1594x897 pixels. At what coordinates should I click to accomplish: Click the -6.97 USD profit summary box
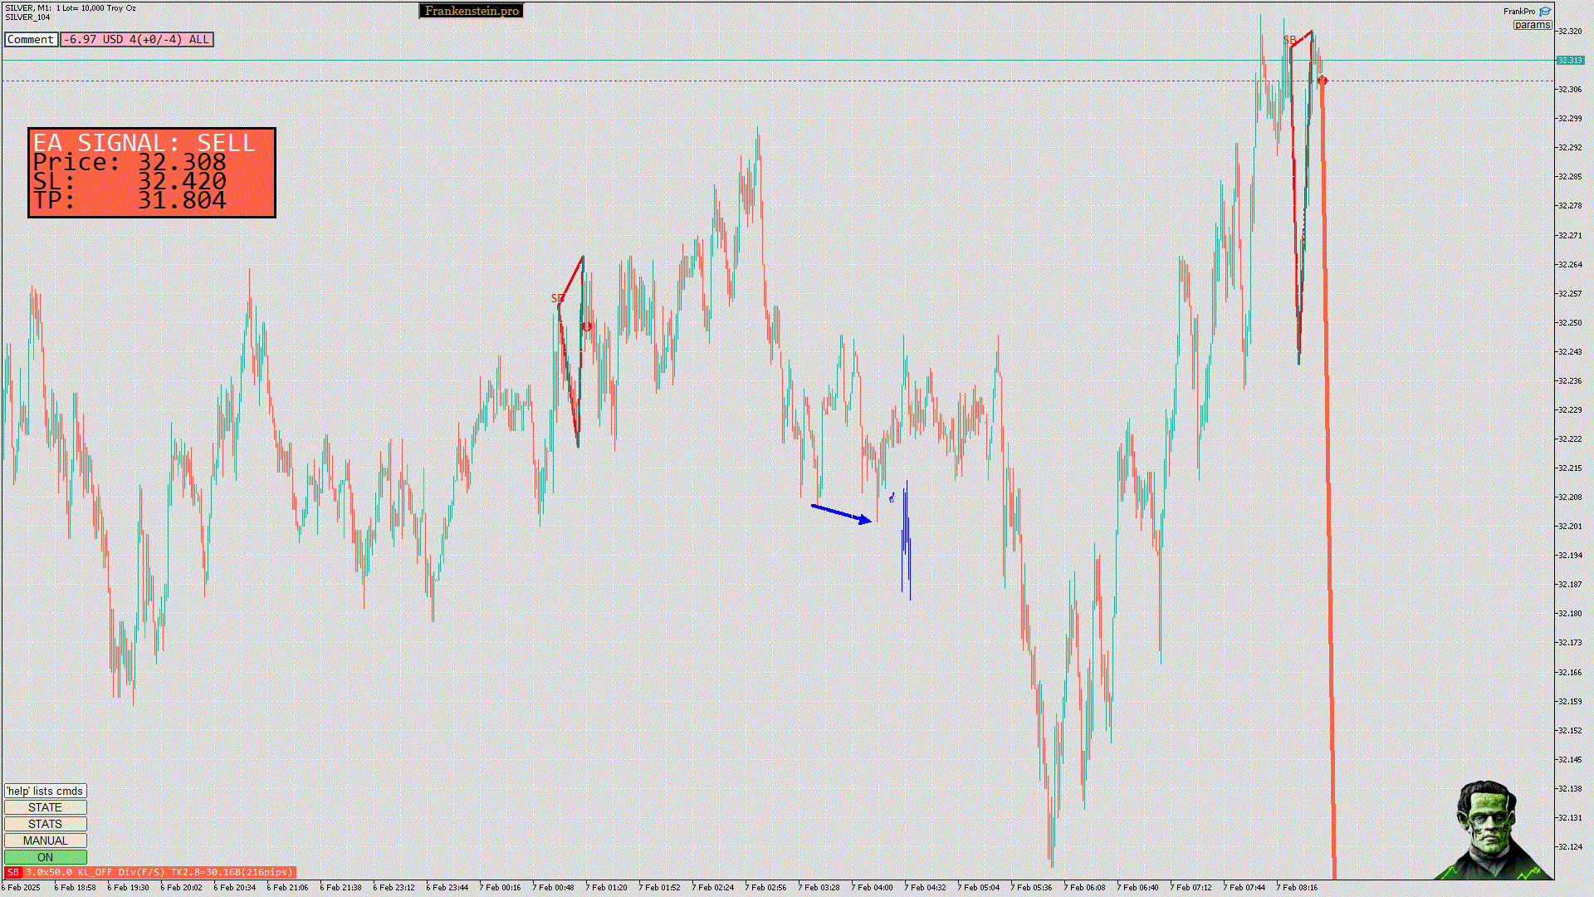(x=137, y=39)
